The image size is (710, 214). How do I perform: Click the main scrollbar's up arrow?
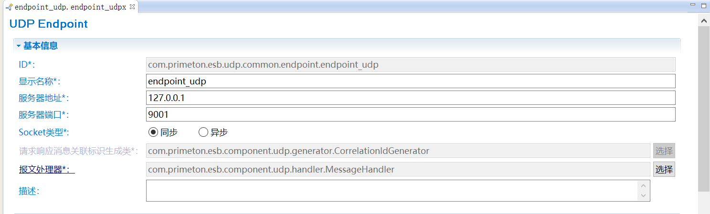(704, 20)
